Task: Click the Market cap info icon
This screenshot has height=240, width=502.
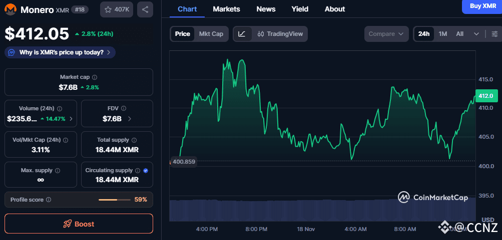Action: pos(95,77)
